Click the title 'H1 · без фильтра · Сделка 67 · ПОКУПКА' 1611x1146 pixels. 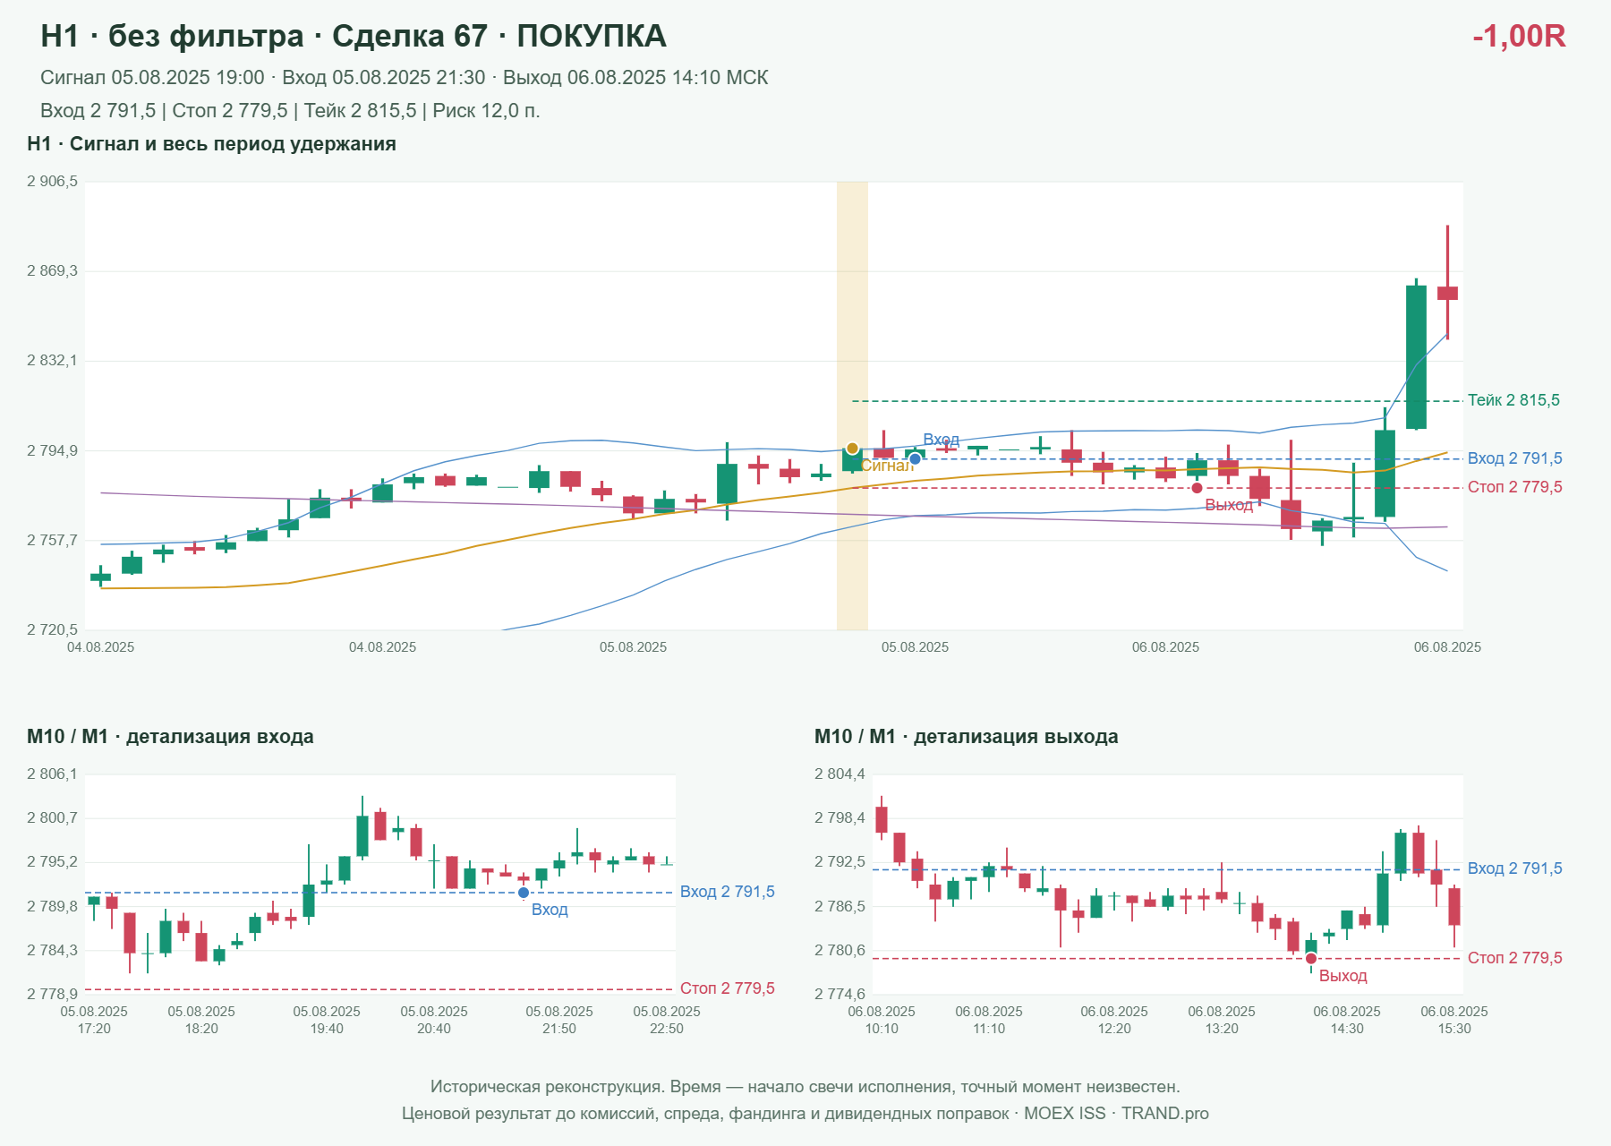pos(354,36)
